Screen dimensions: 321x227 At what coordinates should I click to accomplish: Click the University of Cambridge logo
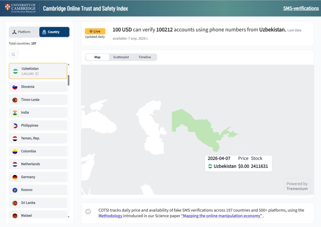(20, 8)
